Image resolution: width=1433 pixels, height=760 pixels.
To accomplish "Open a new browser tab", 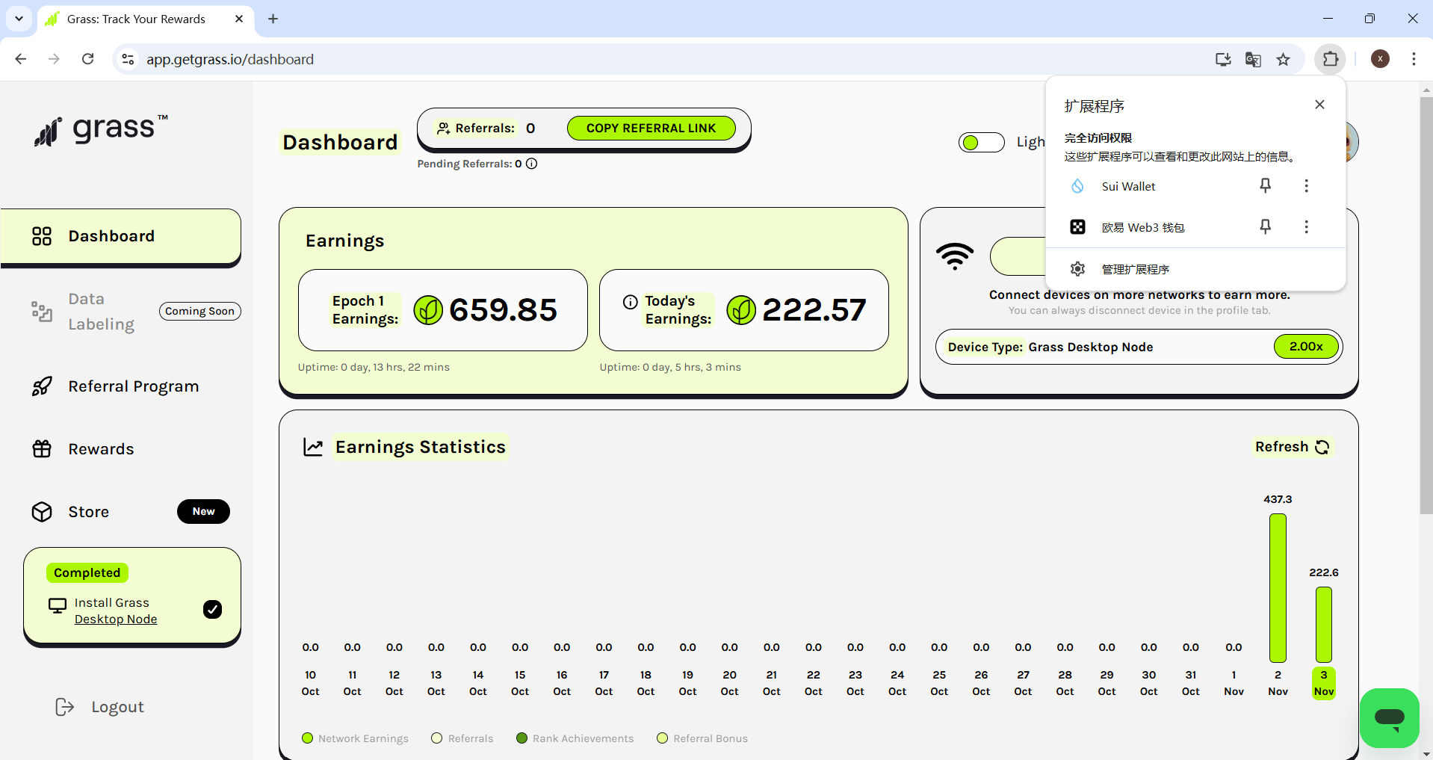I will coord(273,19).
